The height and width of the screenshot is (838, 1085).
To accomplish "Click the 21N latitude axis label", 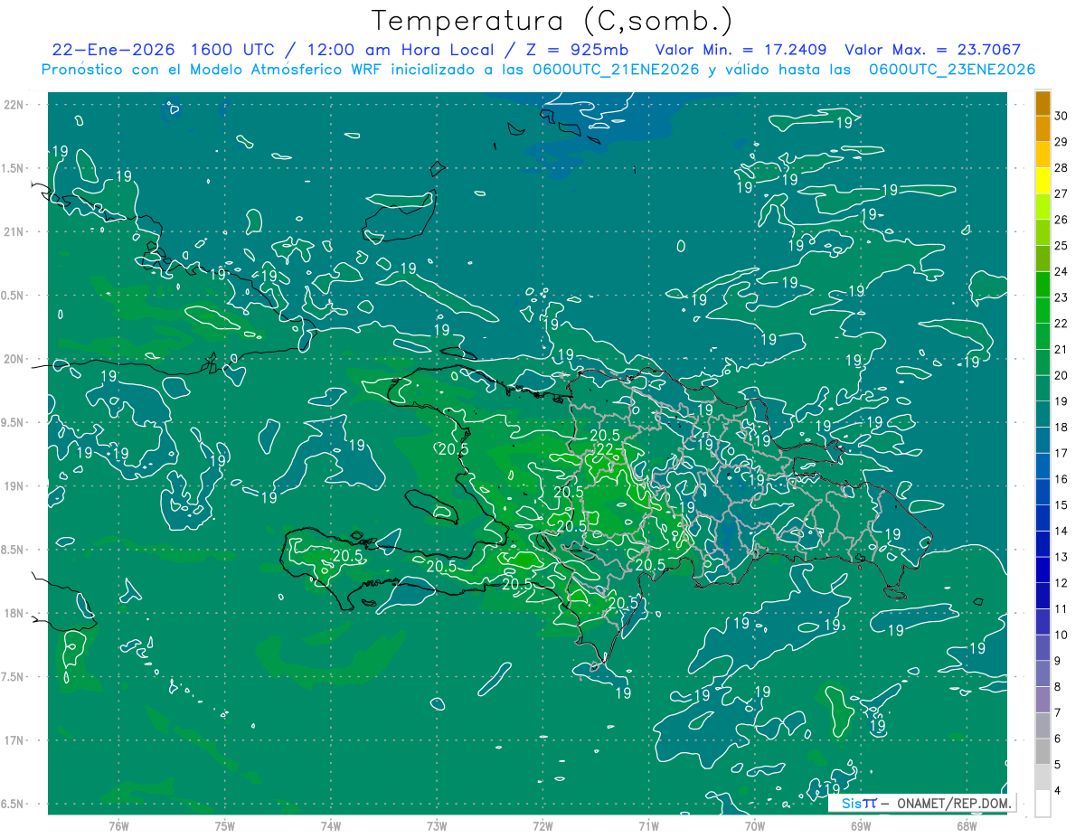I will tap(14, 232).
